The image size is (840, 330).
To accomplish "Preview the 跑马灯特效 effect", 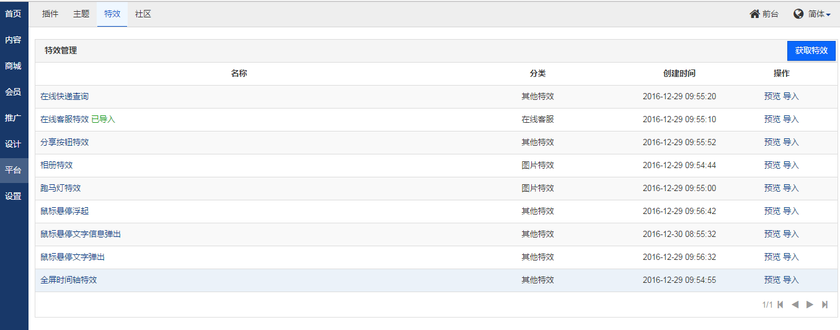I will (x=772, y=188).
